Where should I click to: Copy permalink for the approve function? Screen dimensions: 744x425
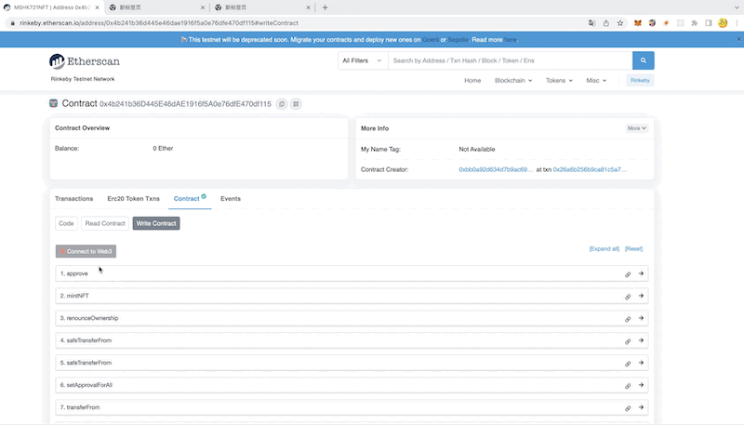(628, 274)
